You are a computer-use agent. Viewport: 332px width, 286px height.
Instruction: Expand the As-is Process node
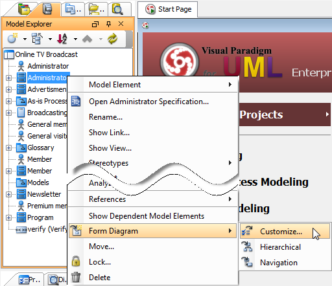point(8,101)
